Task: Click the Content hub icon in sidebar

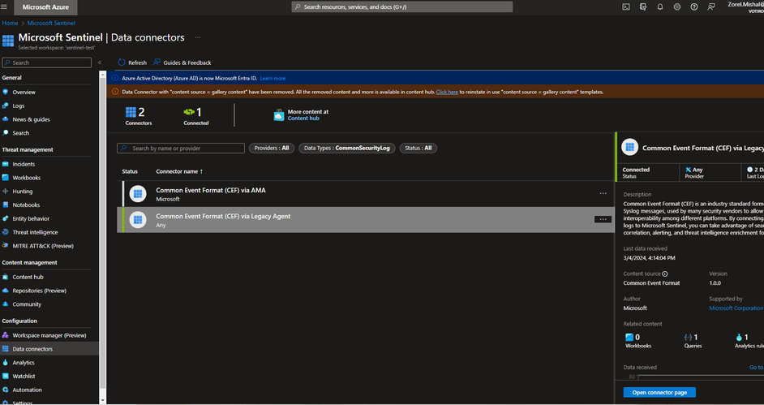Action: 6,277
